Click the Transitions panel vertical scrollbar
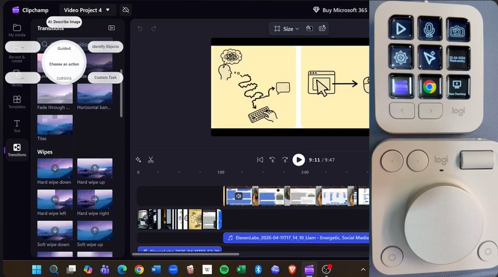 (x=121, y=93)
